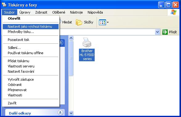181x117 pixels.
Task: Select Nastavit jako výchozí tiskárnu
Action: click(31, 26)
